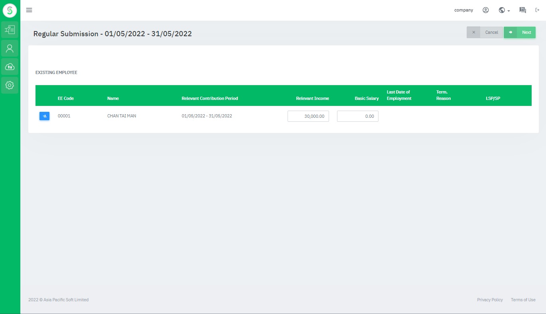The width and height of the screenshot is (546, 314).
Task: Open the submission list sidebar icon
Action: pyautogui.click(x=10, y=29)
